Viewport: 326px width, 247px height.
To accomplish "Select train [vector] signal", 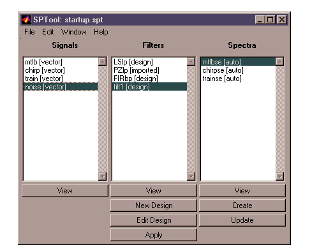I will [x=61, y=79].
